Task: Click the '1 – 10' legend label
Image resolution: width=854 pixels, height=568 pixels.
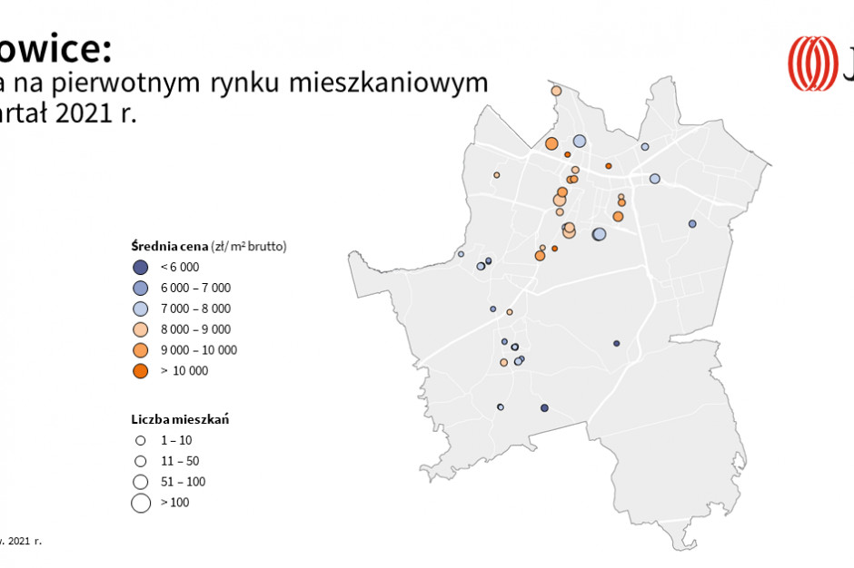Action: (x=176, y=440)
